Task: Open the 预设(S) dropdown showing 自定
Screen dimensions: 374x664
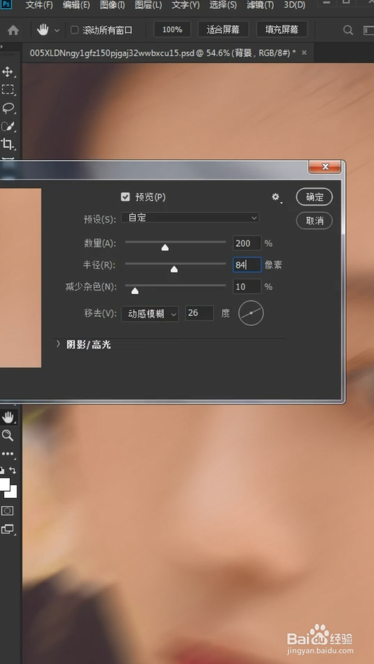Action: pyautogui.click(x=190, y=217)
